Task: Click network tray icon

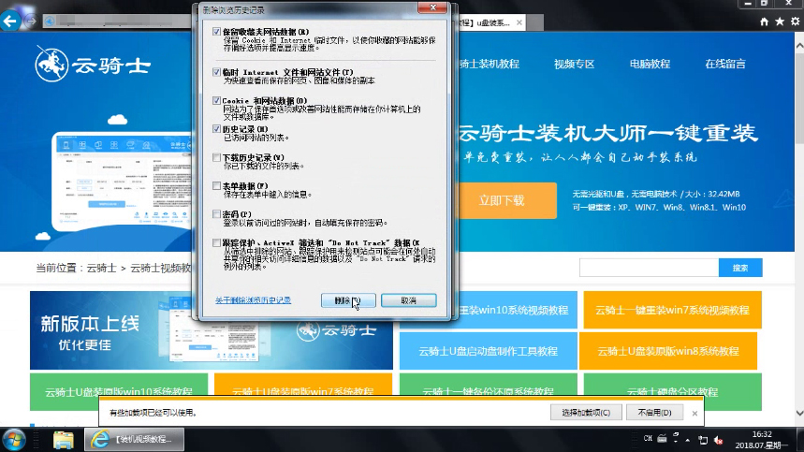Action: point(703,440)
